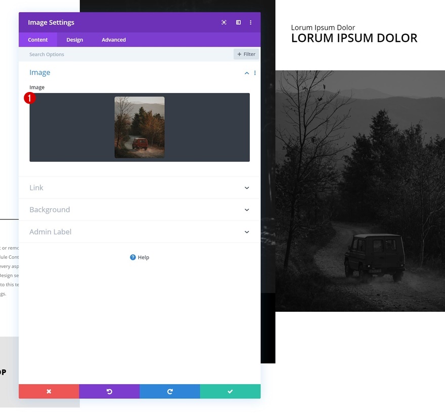Switch to the Advanced tab

pyautogui.click(x=113, y=40)
